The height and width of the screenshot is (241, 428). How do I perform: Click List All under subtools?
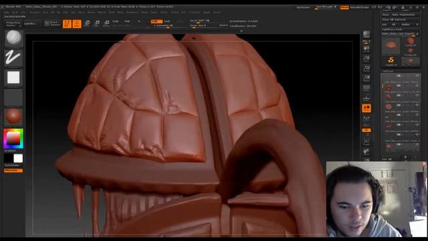[387, 159]
